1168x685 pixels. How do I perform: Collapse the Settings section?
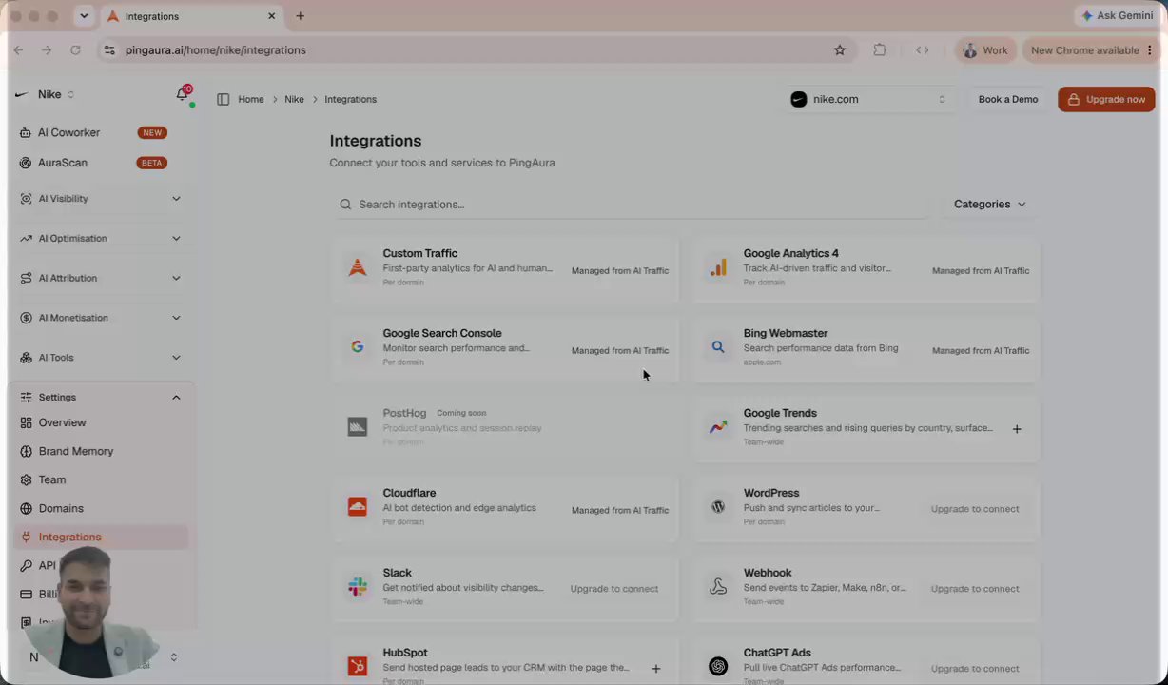pos(101,397)
